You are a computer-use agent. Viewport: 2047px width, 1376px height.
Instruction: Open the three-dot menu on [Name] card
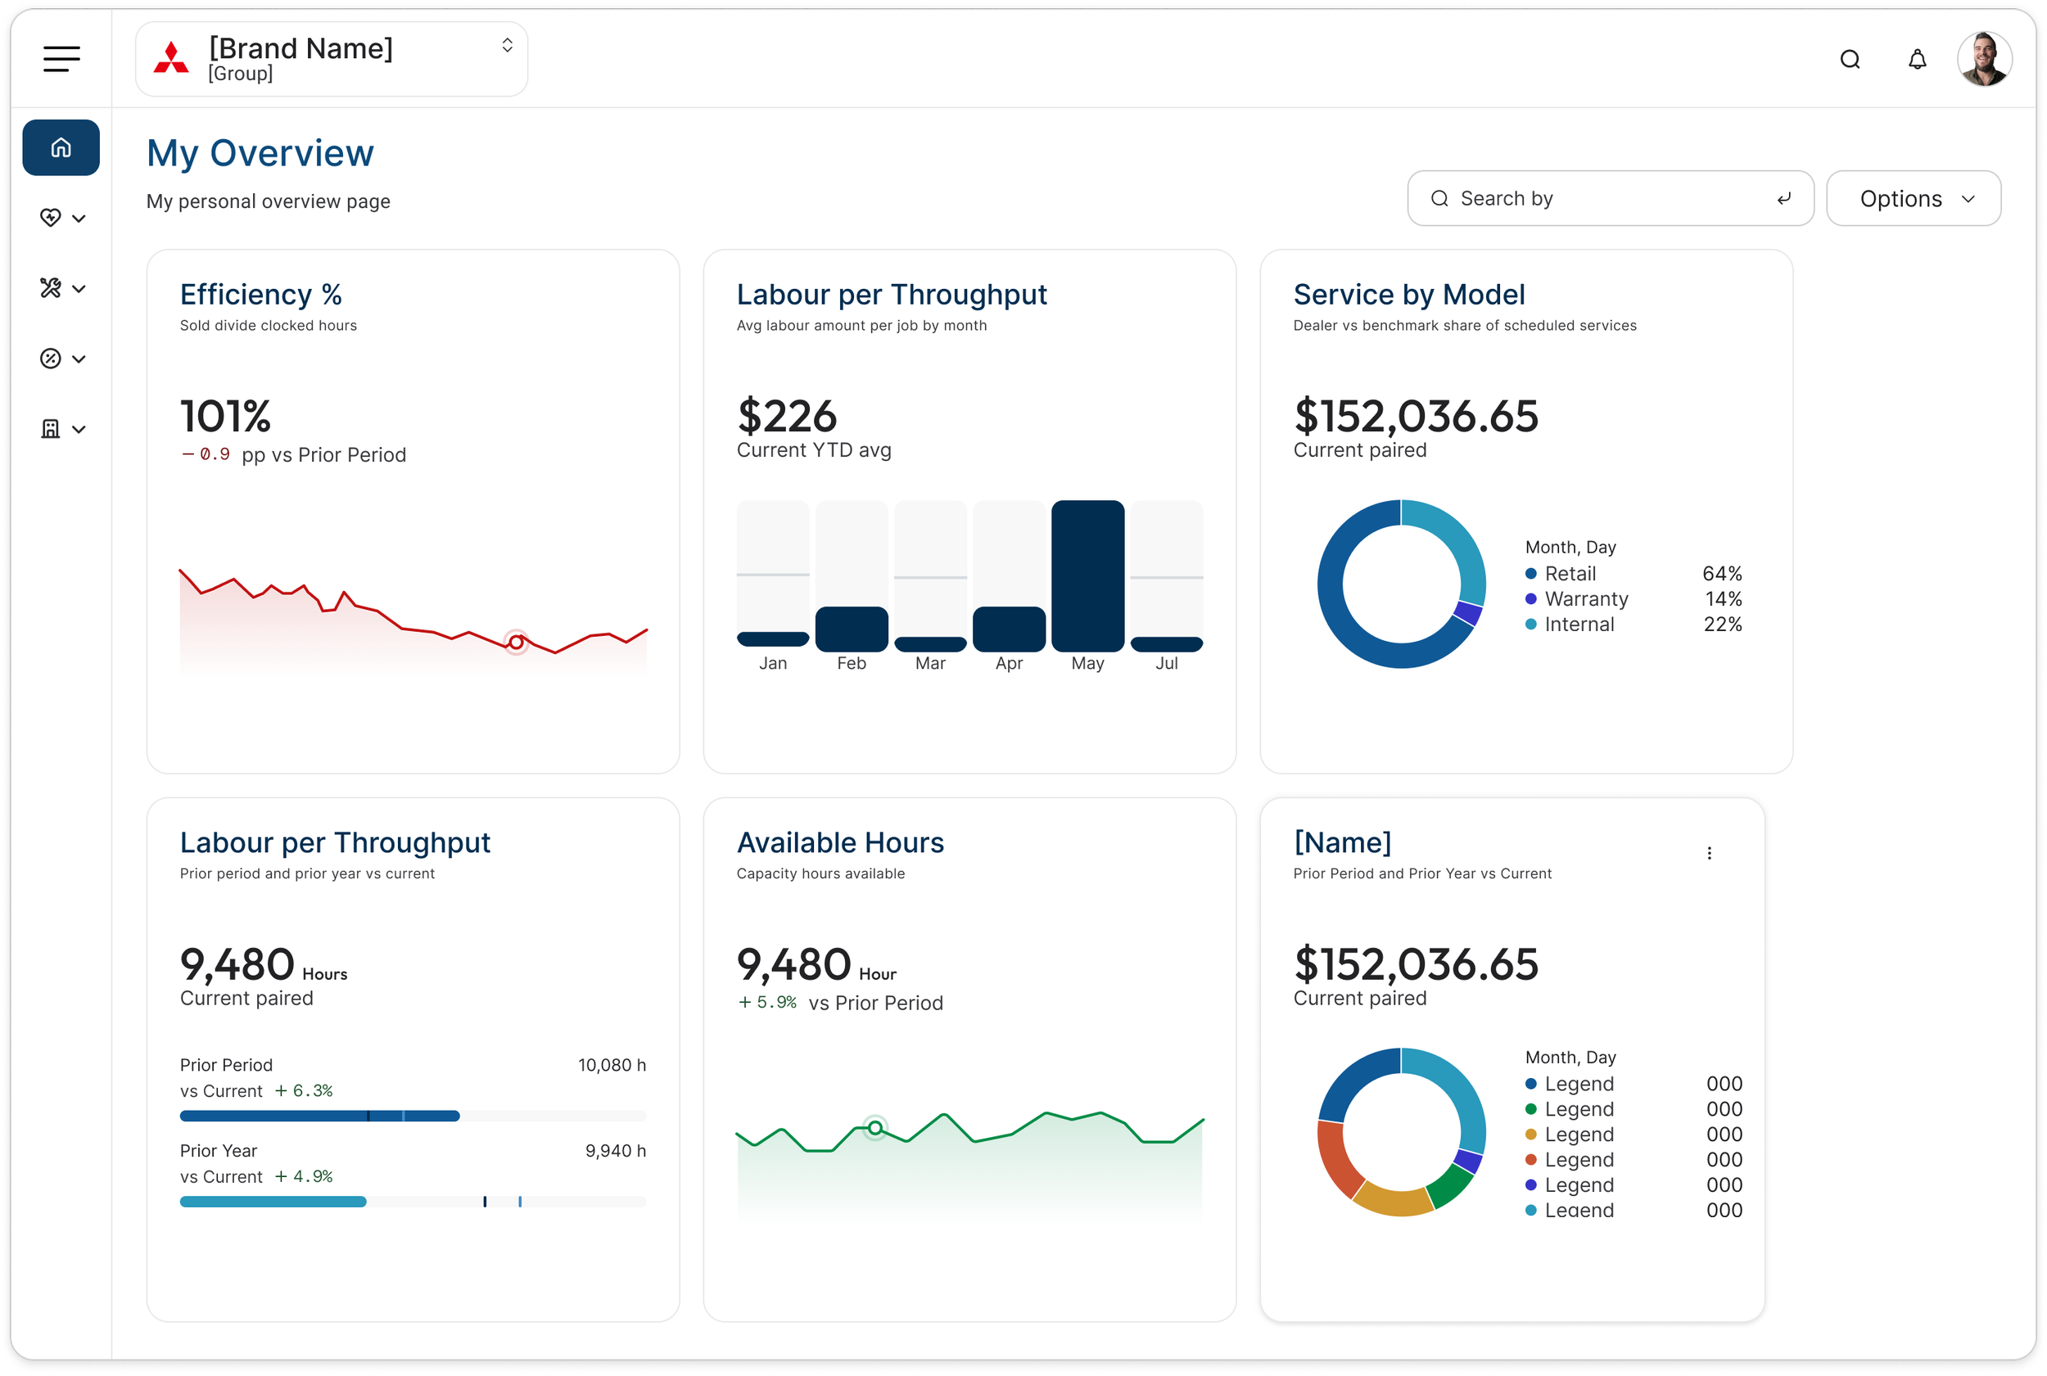pos(1708,853)
